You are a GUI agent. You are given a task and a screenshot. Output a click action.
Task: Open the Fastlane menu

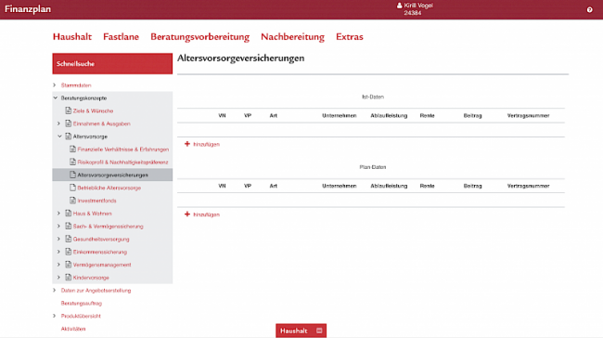click(x=121, y=37)
